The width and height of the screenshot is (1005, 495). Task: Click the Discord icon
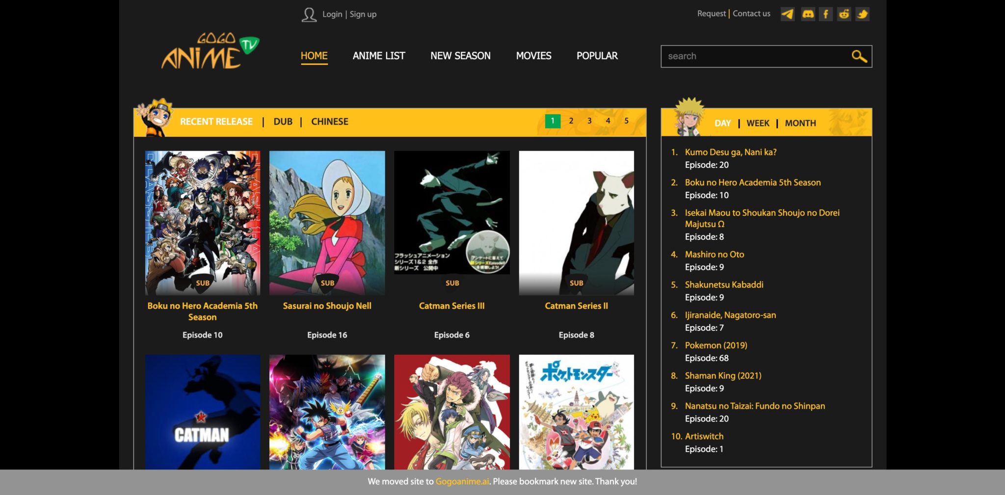(807, 14)
